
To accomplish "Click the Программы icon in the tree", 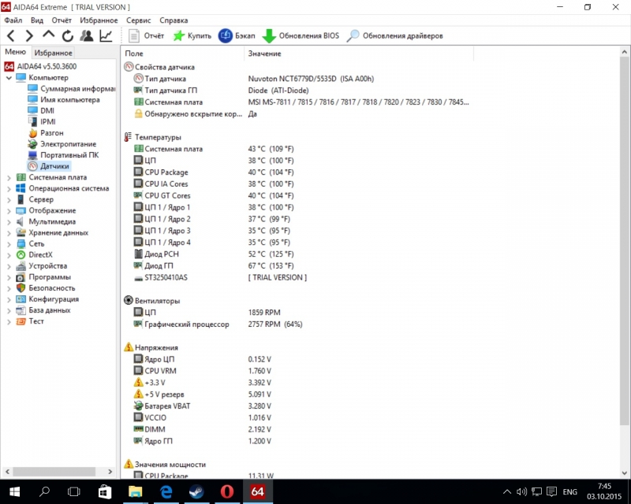I will 21,277.
